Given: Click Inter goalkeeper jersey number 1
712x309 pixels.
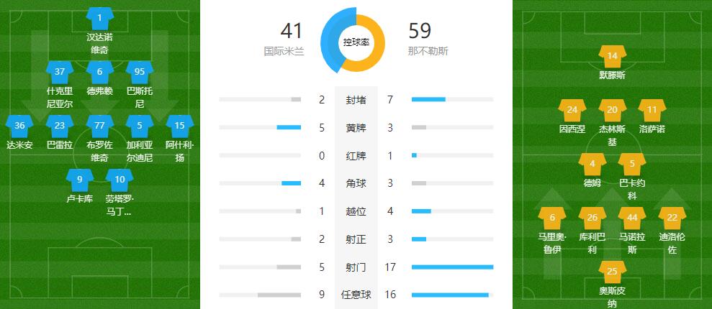Looking at the screenshot, I should [x=99, y=18].
